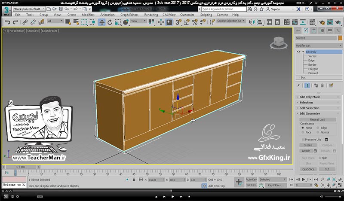Click the 3D Snaps toggle icon

tap(178, 22)
